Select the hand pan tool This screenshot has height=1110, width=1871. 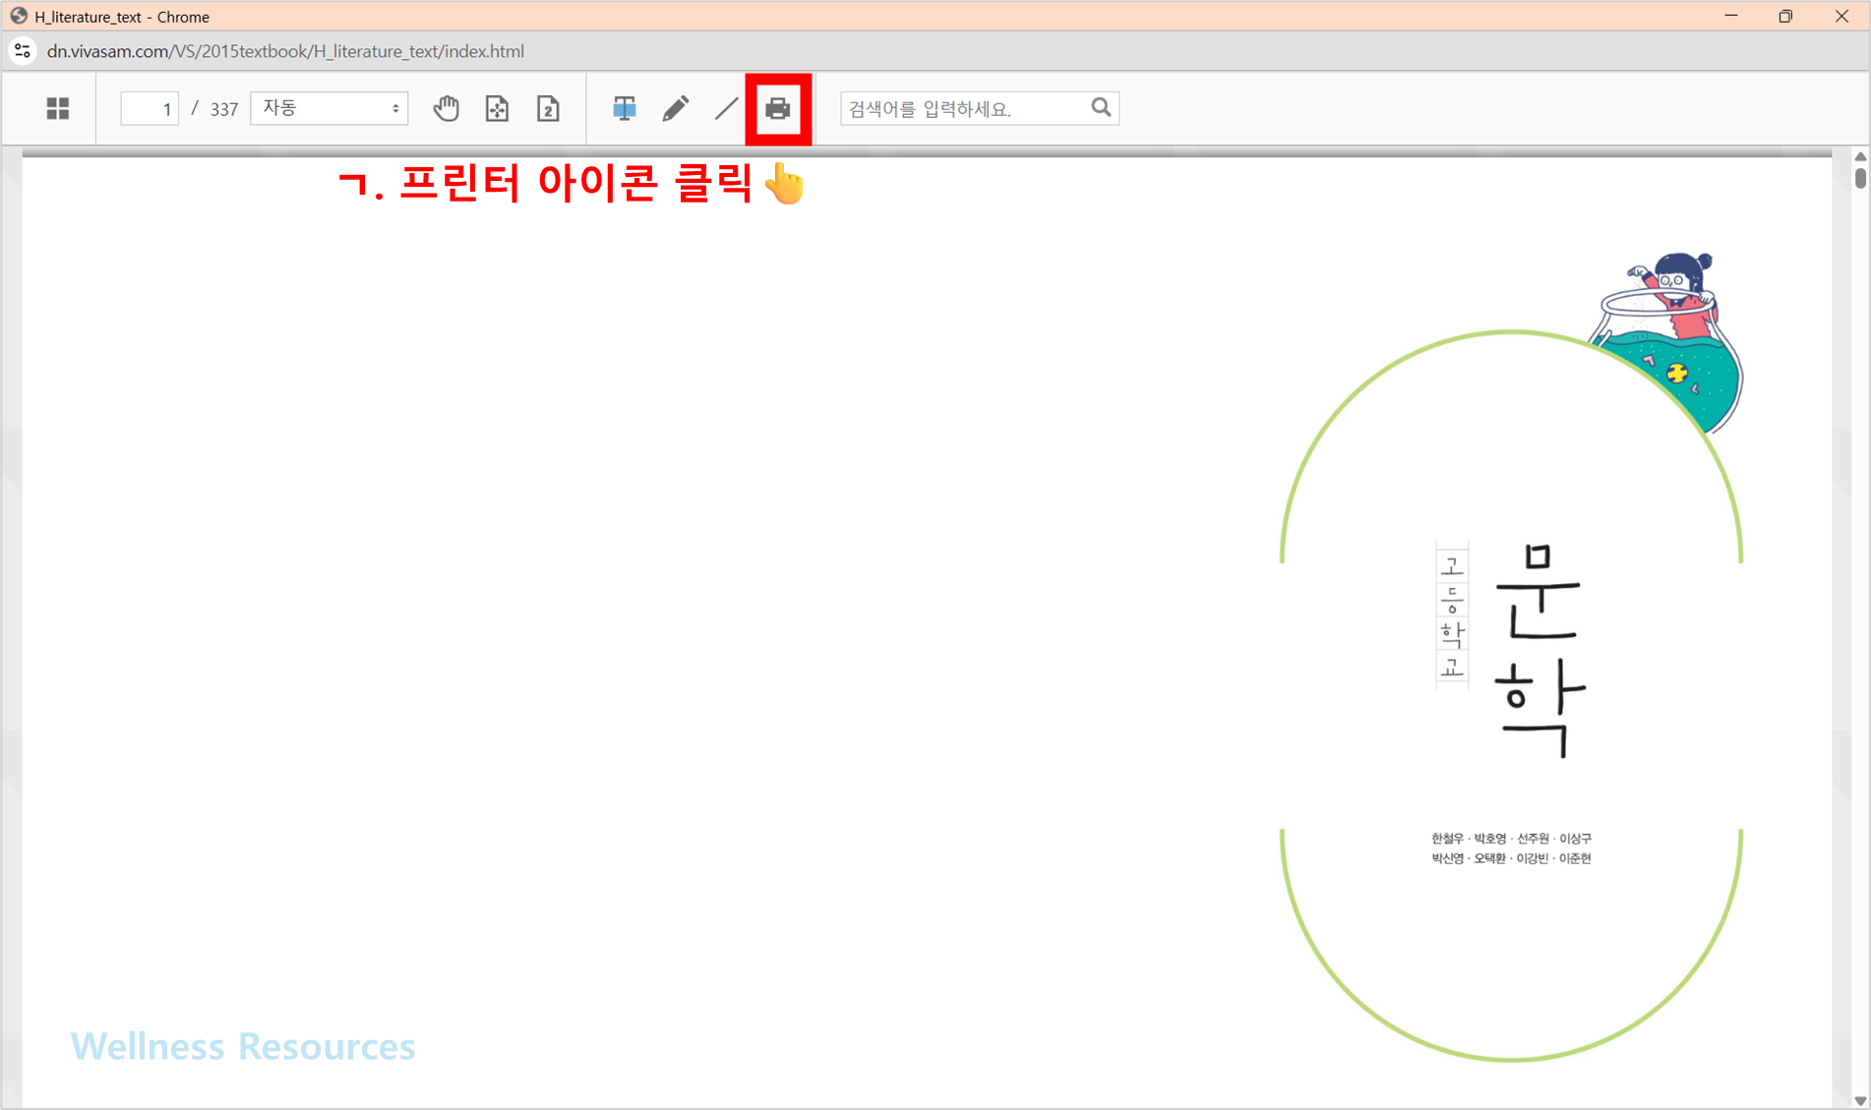(x=447, y=108)
